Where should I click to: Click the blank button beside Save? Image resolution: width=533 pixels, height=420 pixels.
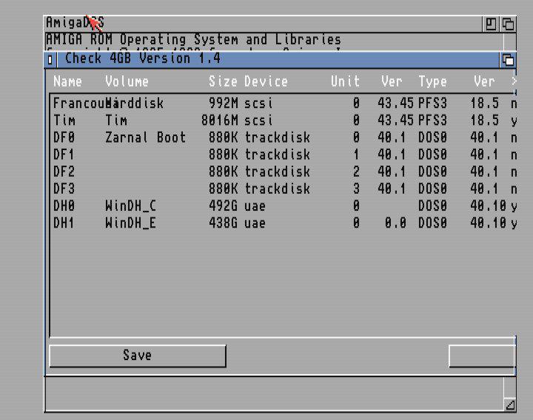click(481, 356)
